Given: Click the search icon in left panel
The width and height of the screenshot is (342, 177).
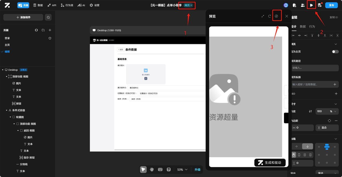Looking at the screenshot, I should pyautogui.click(x=48, y=17).
